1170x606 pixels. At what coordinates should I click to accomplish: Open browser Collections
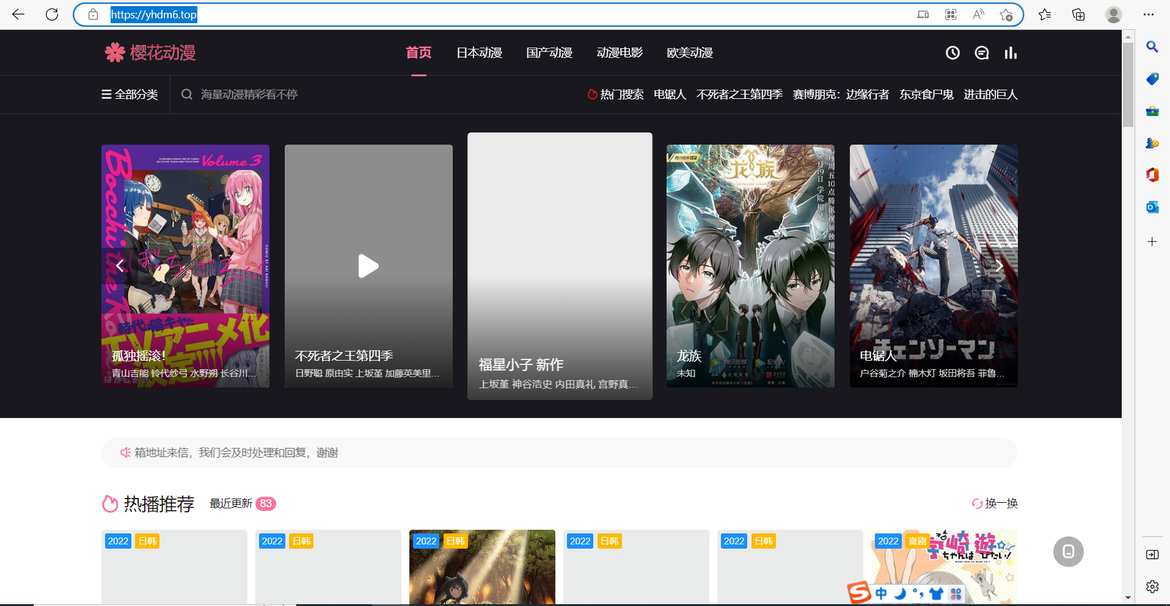click(1078, 15)
